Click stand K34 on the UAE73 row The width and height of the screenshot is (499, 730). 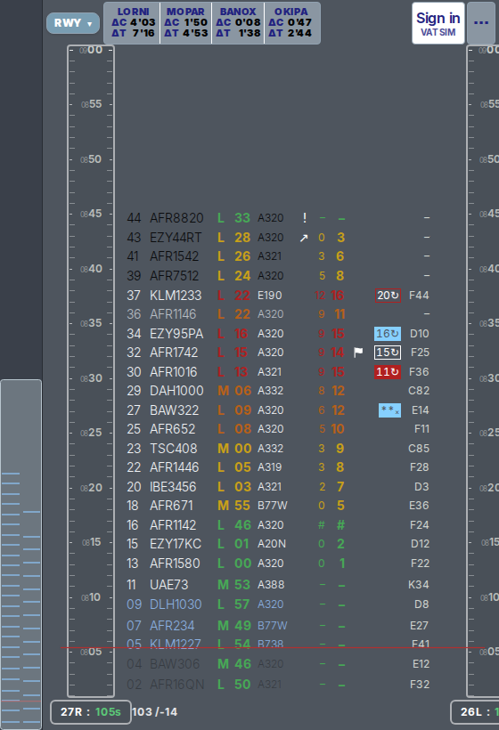click(x=419, y=584)
